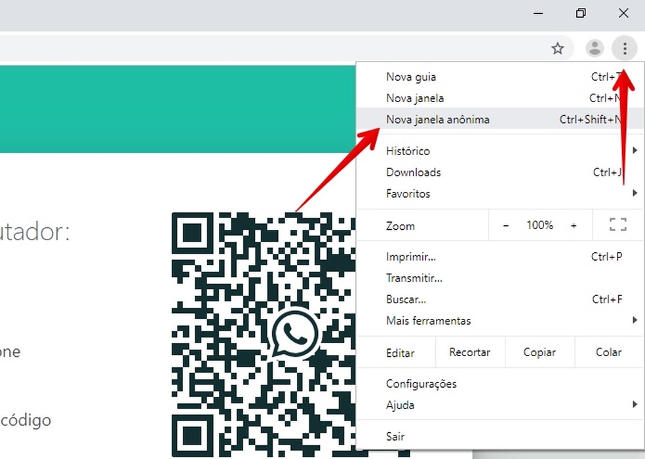
Task: Expand the Ajuda submenu
Action: [x=499, y=405]
